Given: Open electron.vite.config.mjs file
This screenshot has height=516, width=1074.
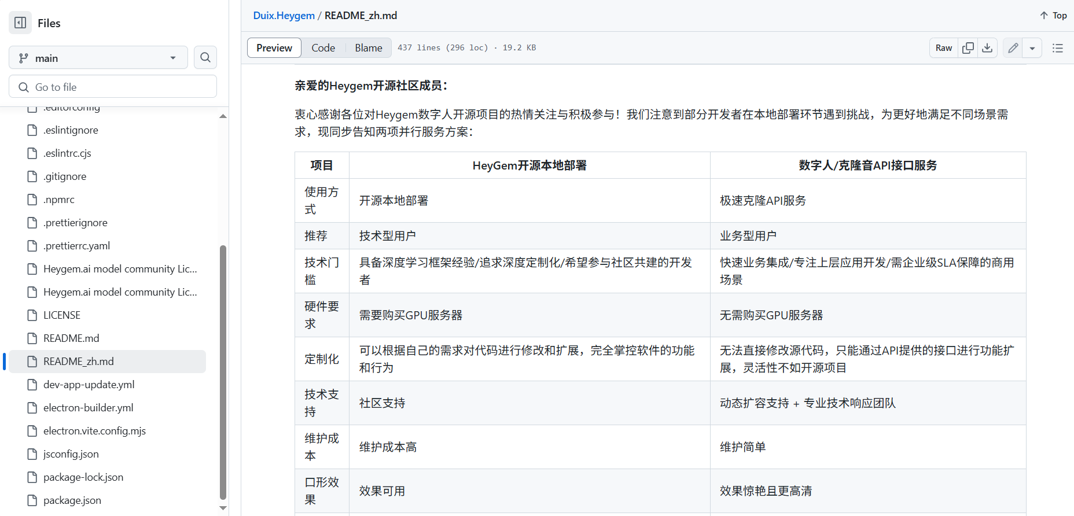Looking at the screenshot, I should tap(94, 431).
